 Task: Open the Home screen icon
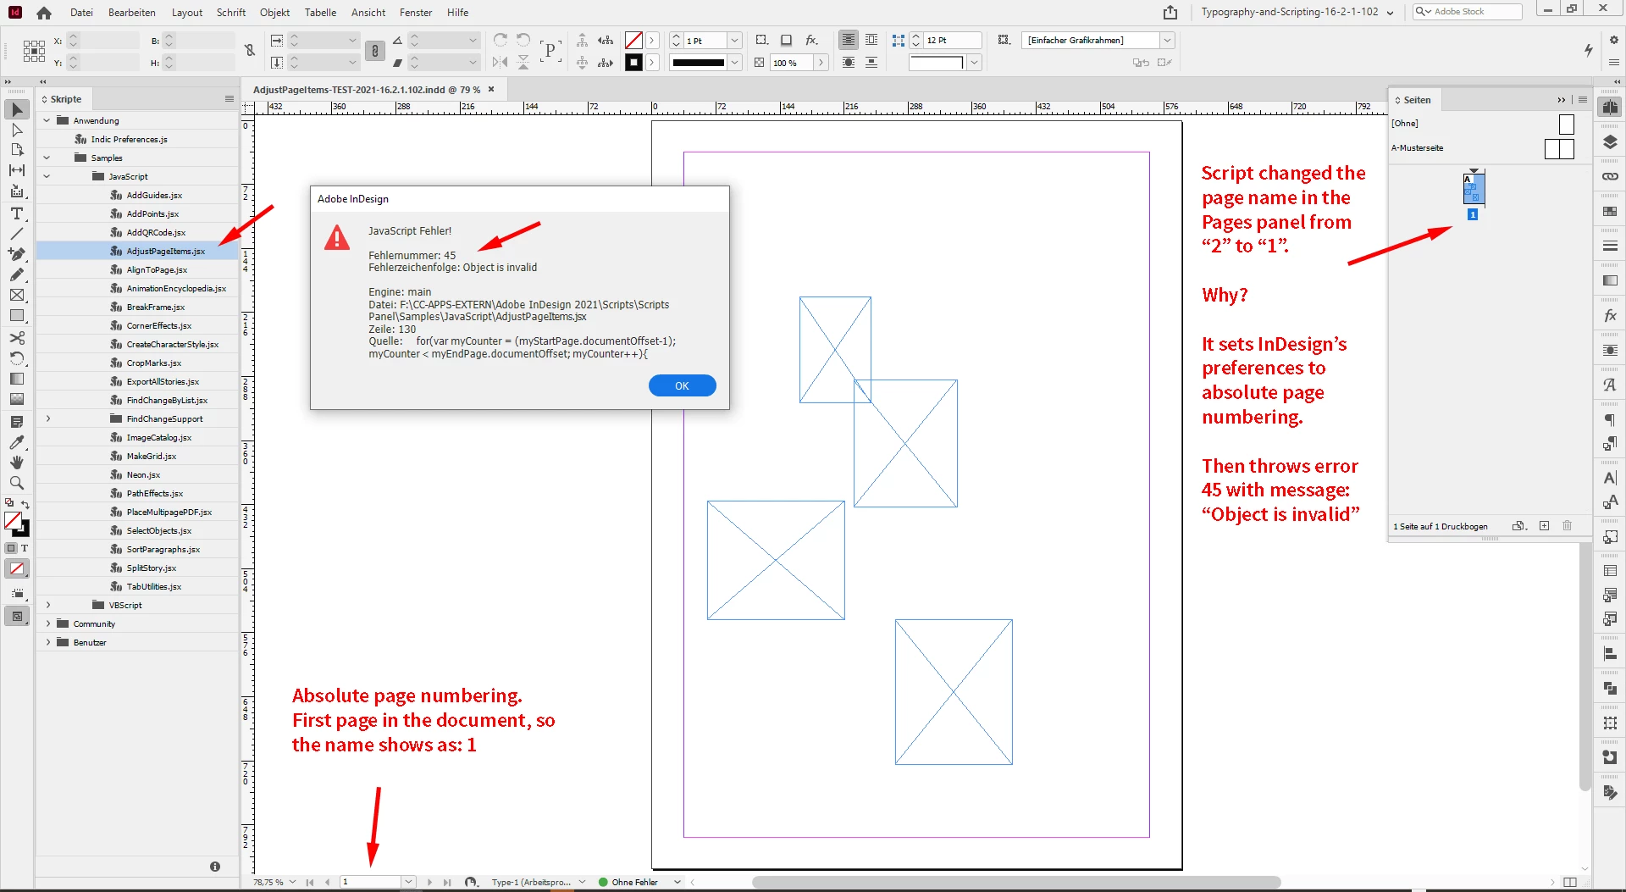(44, 13)
